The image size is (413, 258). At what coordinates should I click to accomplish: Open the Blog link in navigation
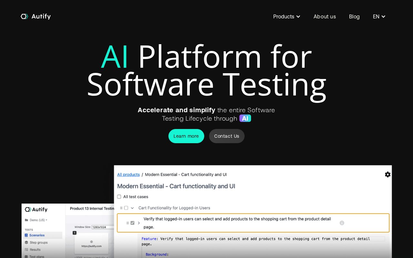[354, 16]
